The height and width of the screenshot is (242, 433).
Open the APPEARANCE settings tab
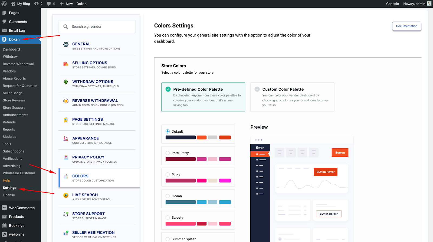pos(97,140)
